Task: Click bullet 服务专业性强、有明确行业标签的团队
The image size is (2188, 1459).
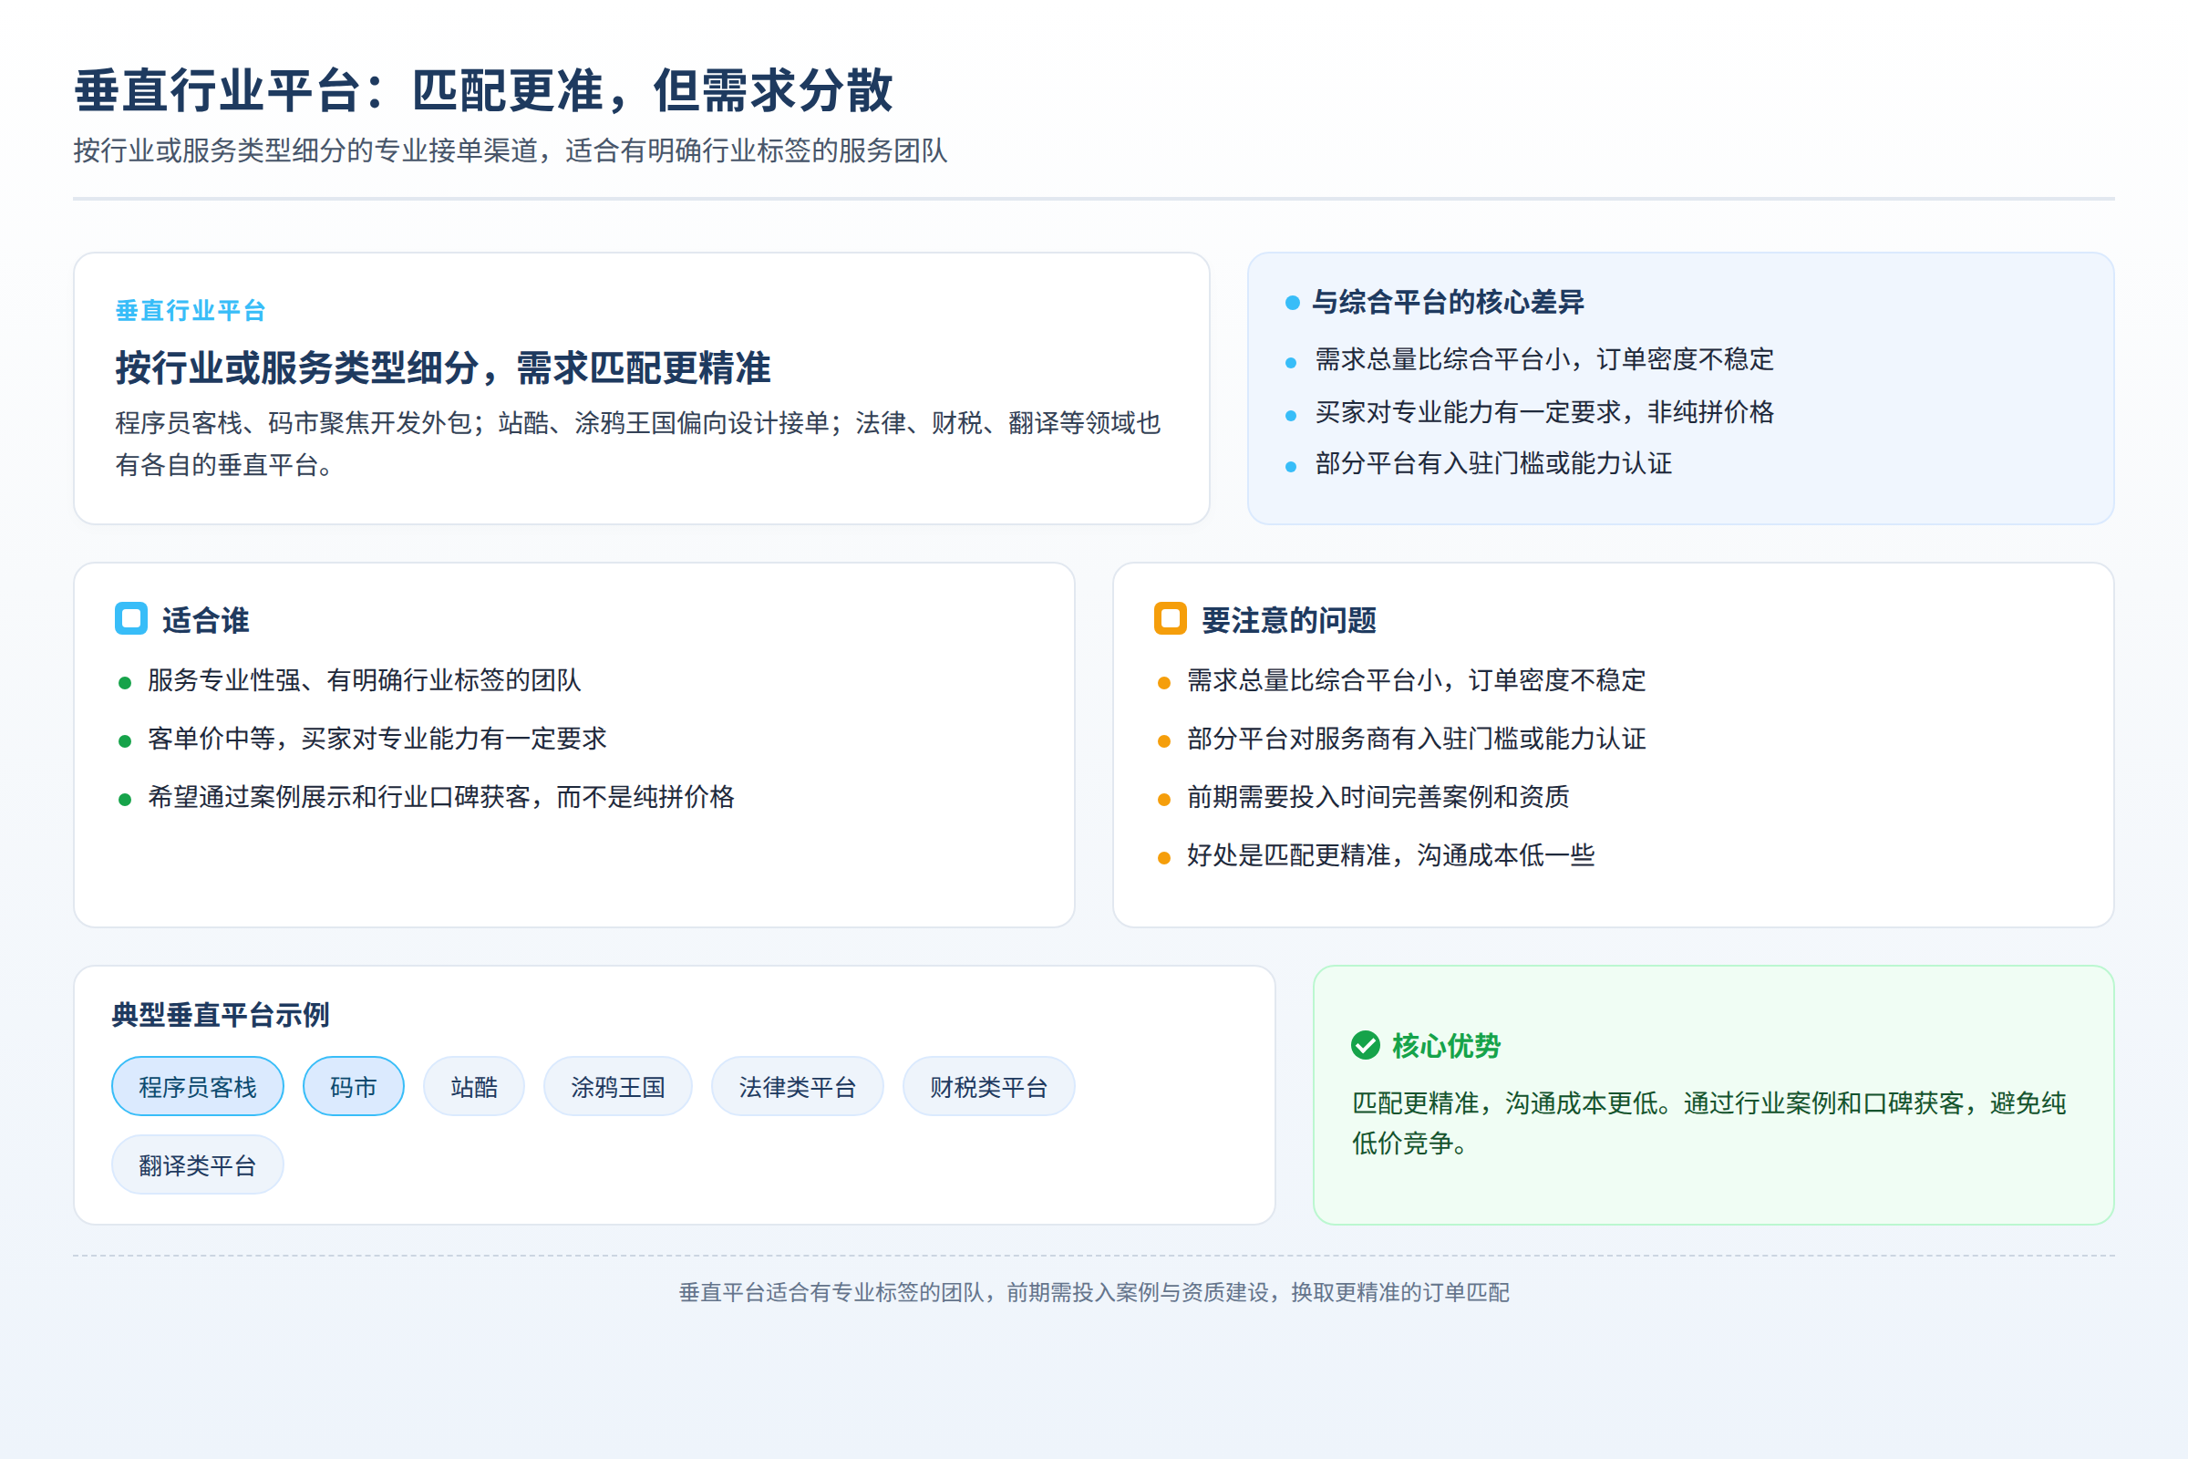Action: pos(364,680)
